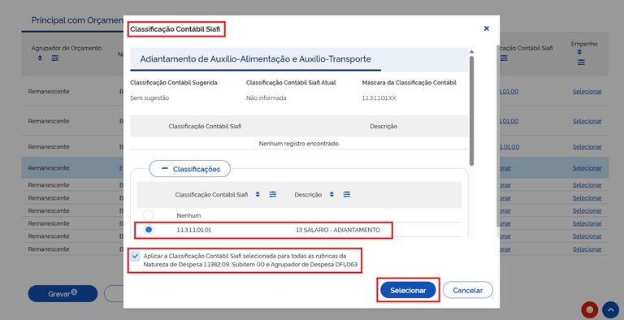Open the Principal com Orçamento tab
Image resolution: width=624 pixels, height=320 pixels.
77,20
